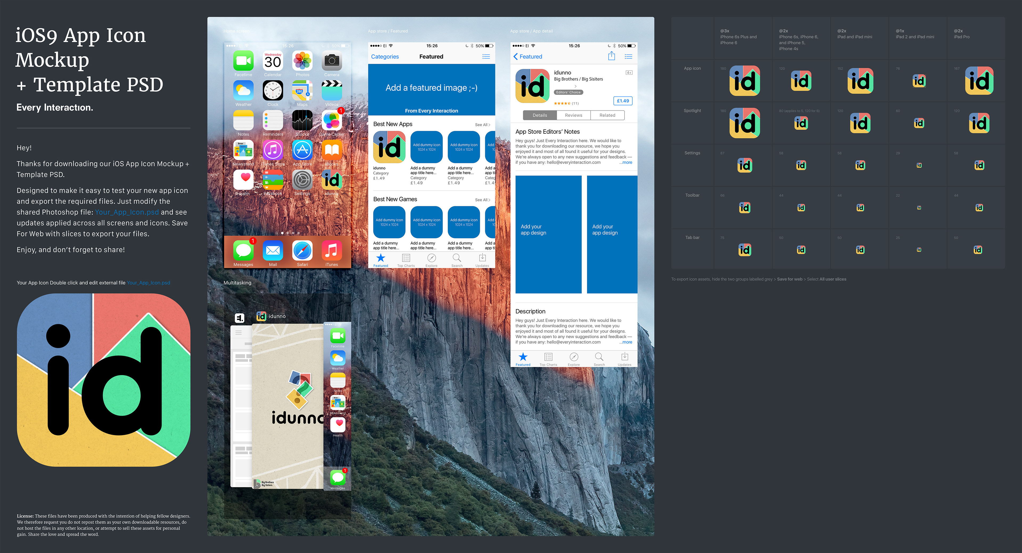The image size is (1022, 553).
Task: Open Messages in the home screen dock
Action: click(x=243, y=250)
